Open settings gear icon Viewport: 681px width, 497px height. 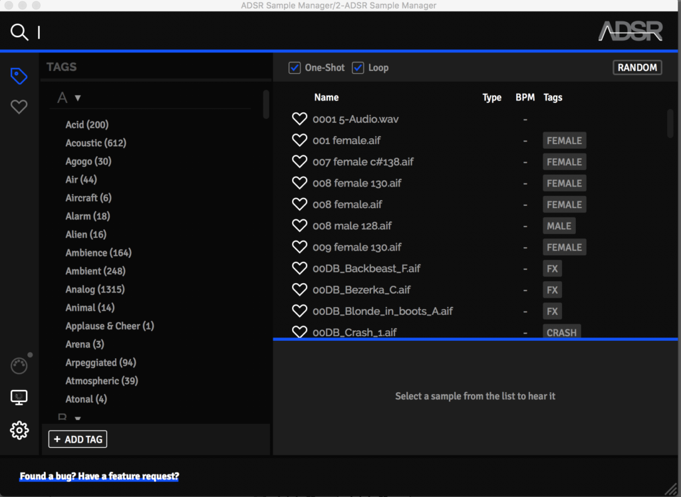(19, 431)
